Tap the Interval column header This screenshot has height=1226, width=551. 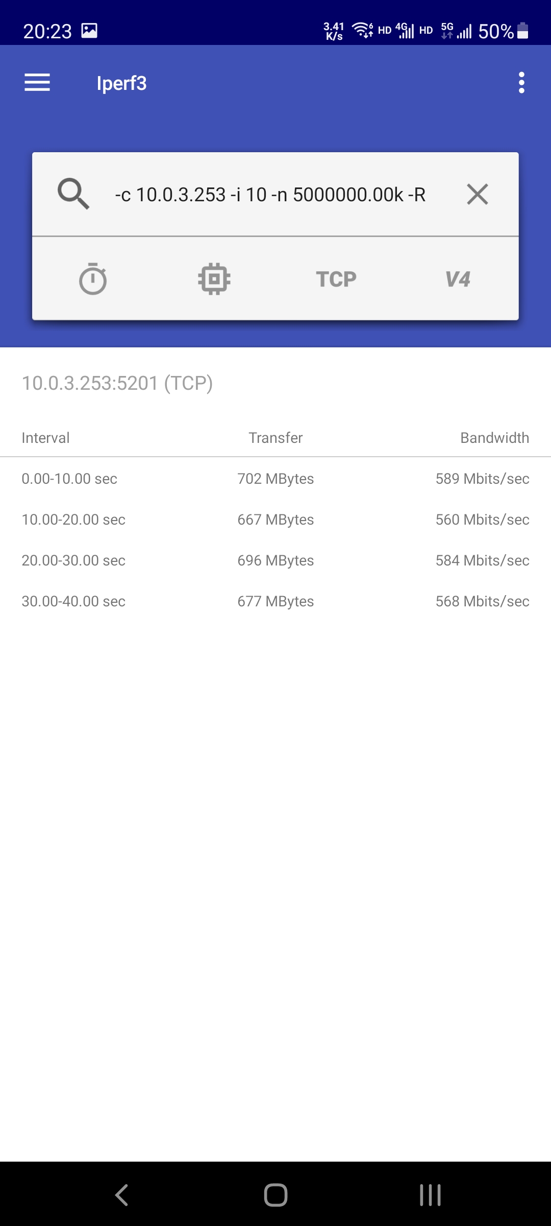[x=45, y=438]
